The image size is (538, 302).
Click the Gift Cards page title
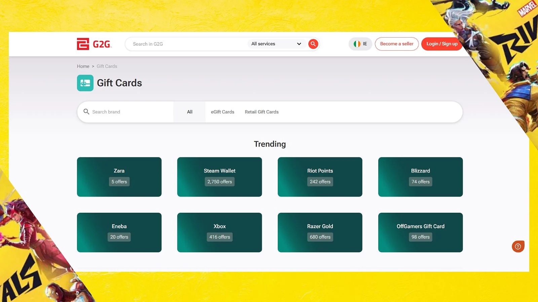(x=119, y=83)
